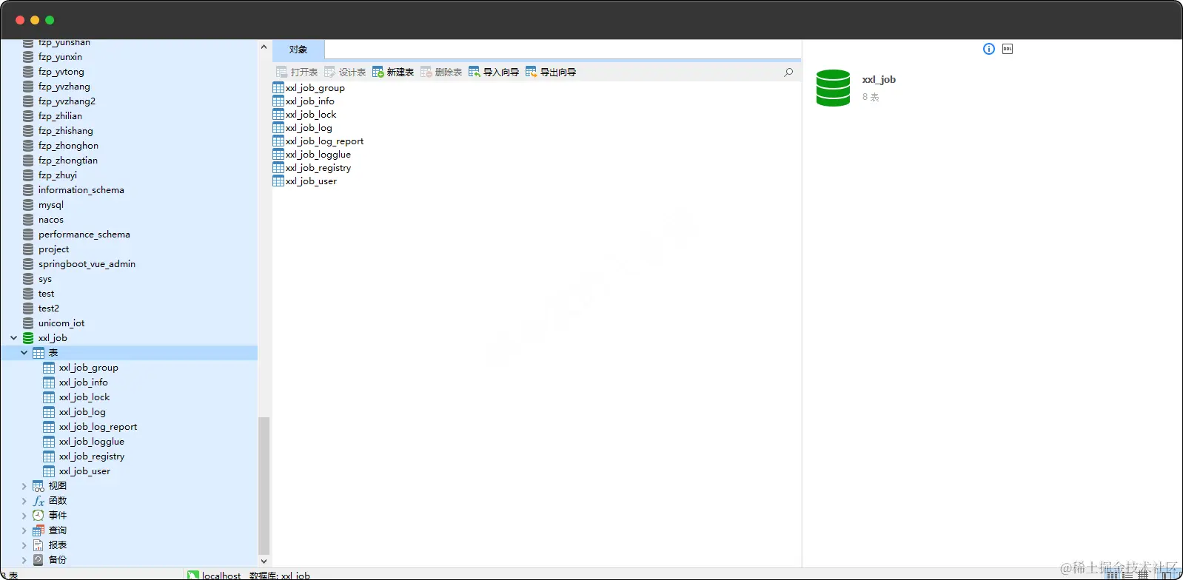Select xxl_job_user in the sidebar tree

[x=84, y=471]
